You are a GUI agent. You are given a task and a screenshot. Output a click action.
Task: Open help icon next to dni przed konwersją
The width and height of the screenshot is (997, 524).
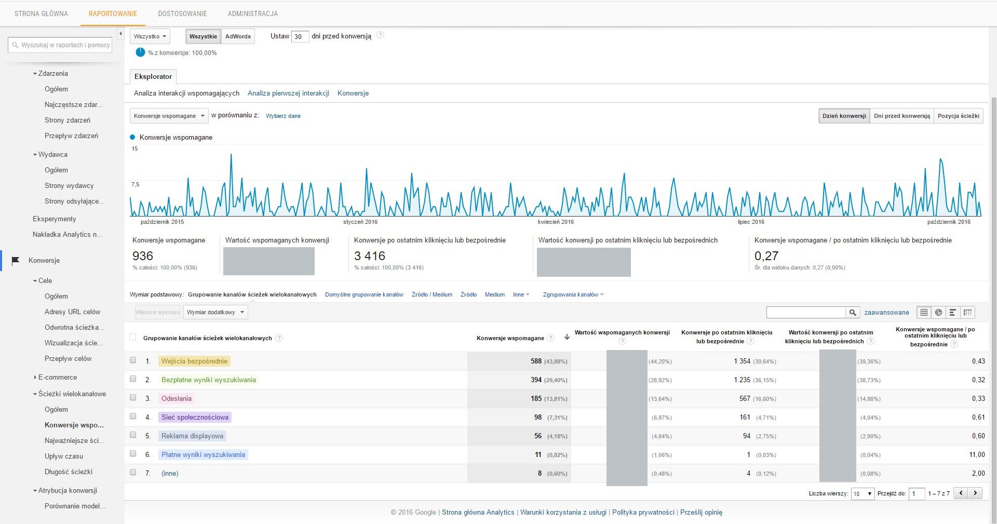click(x=380, y=35)
